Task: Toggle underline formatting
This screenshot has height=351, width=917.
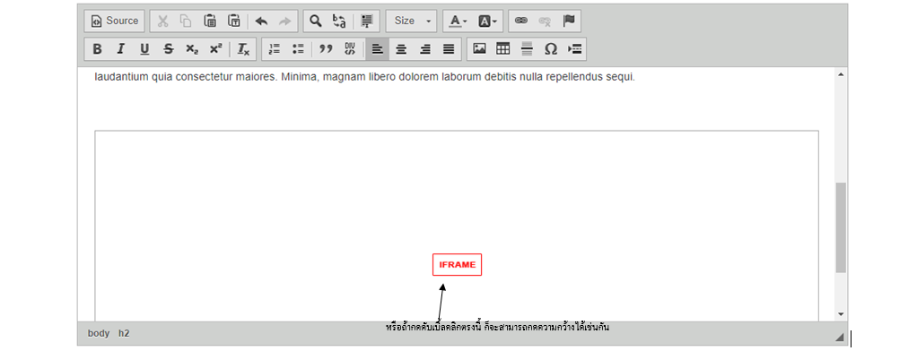Action: click(x=144, y=49)
